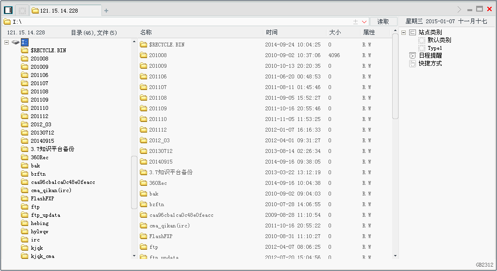497x271 pixels.
Task: Collapse the 站点类别 tree node
Action: coord(403,32)
